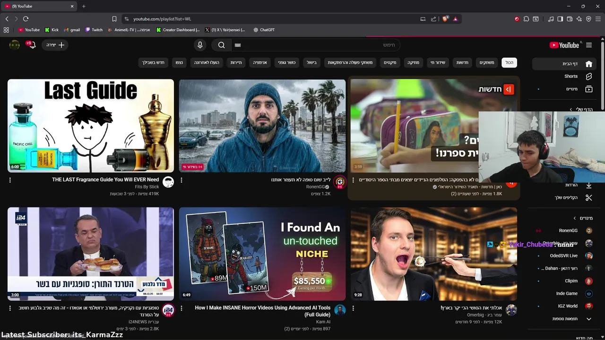Open the ChatGPT bookmark
The width and height of the screenshot is (605, 340).
(264, 30)
